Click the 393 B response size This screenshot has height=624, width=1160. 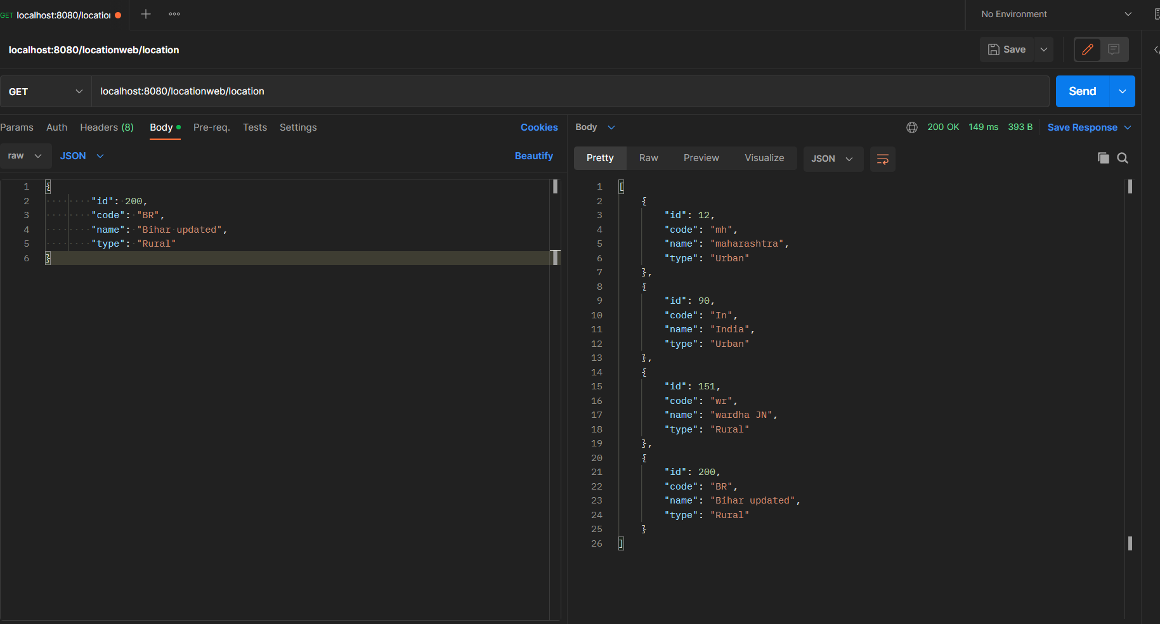pyautogui.click(x=1020, y=127)
